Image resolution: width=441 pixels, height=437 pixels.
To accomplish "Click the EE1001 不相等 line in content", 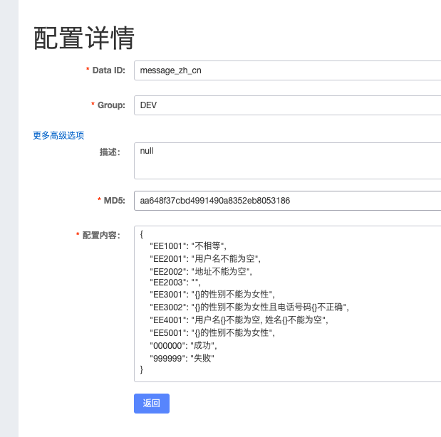I will pos(188,246).
